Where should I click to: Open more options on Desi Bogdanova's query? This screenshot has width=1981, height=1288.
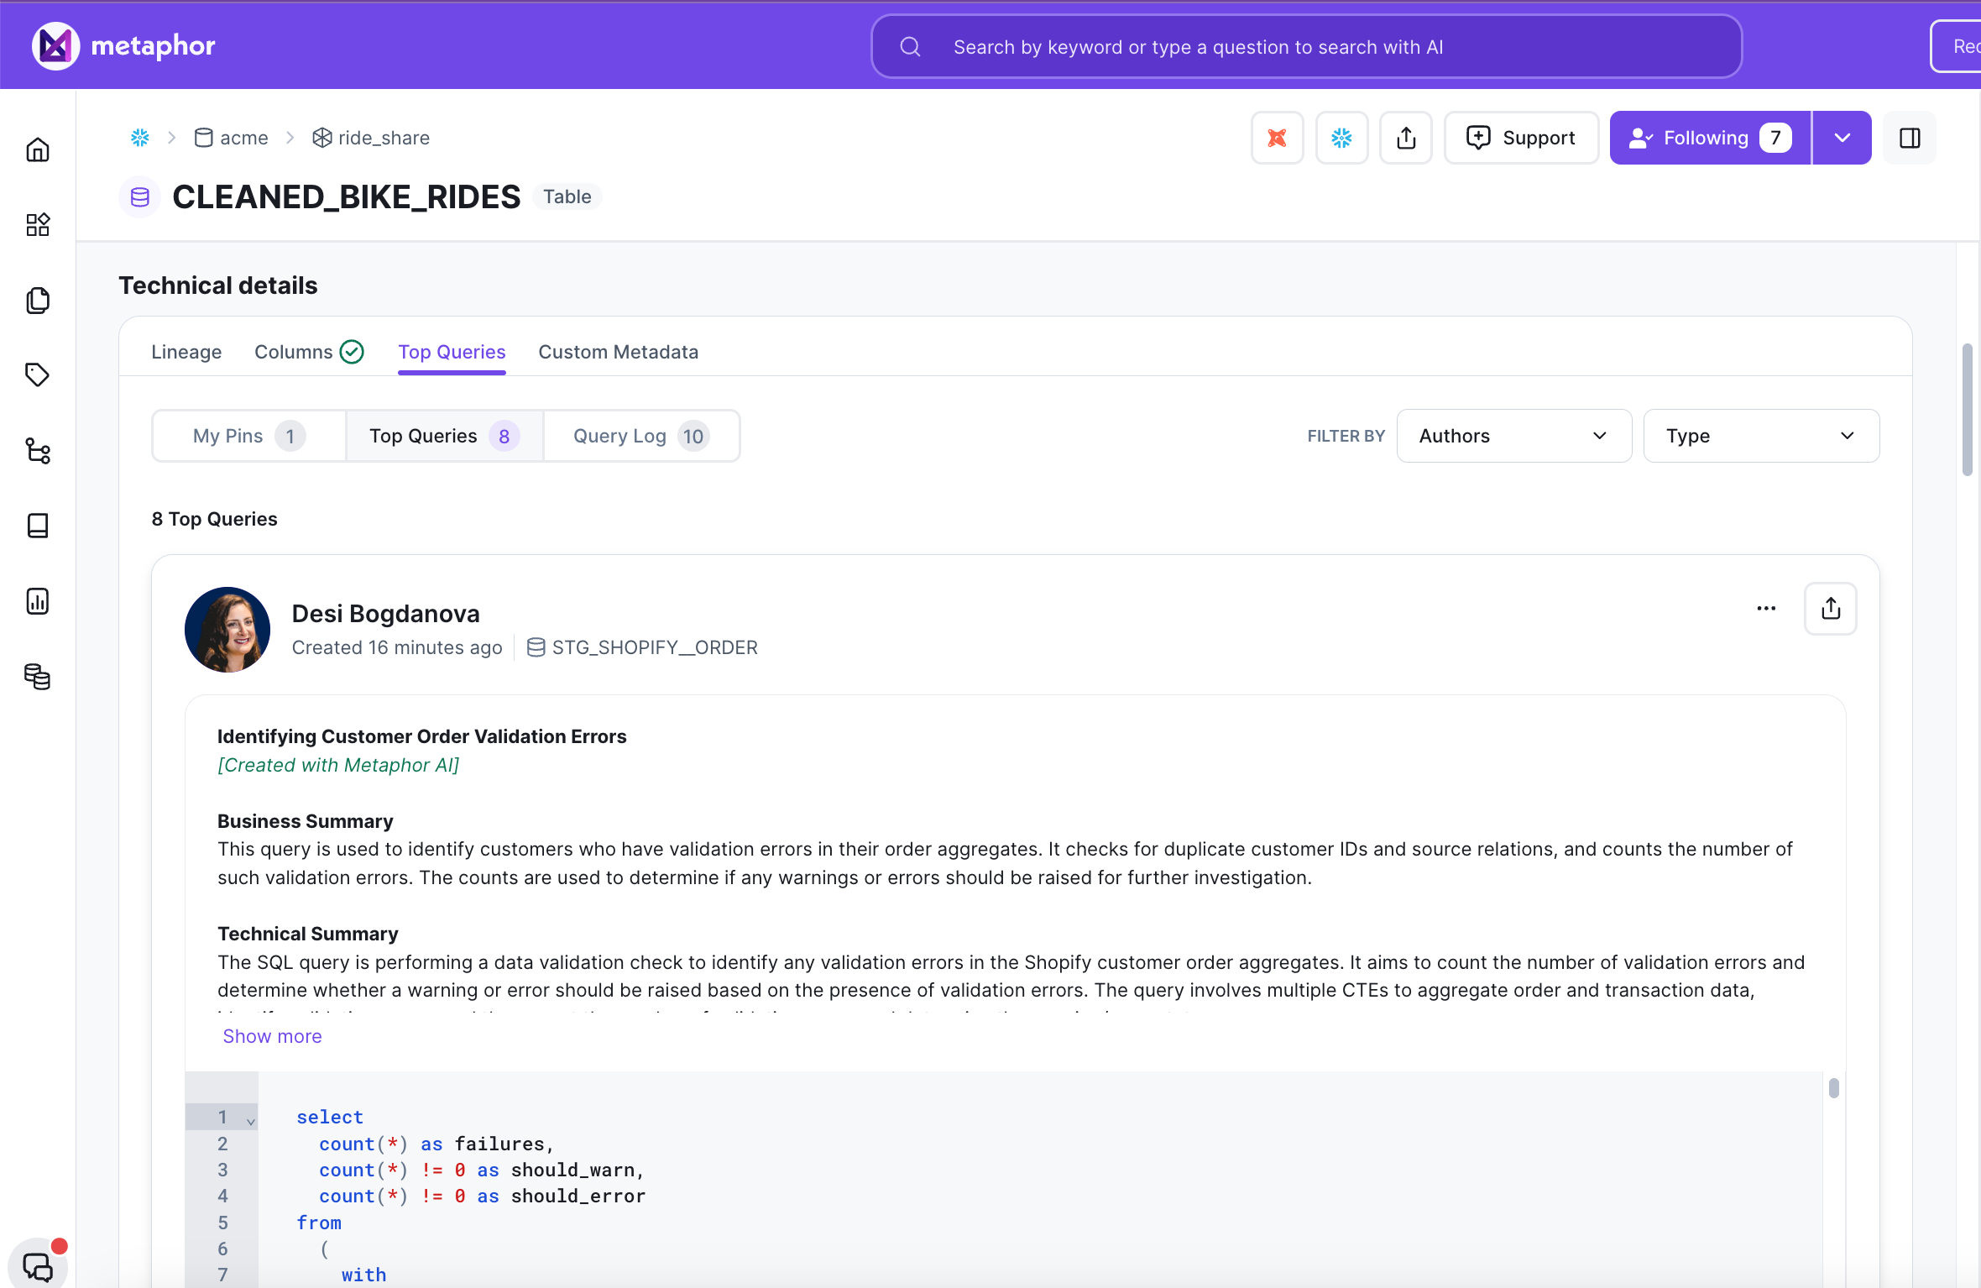(1766, 609)
